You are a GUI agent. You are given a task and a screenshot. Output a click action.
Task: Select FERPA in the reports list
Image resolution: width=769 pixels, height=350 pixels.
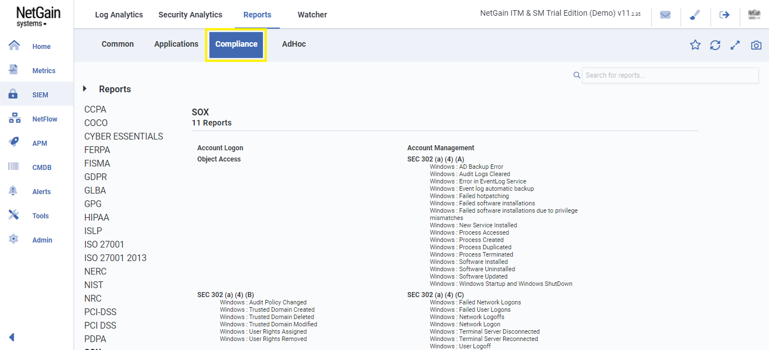(97, 150)
